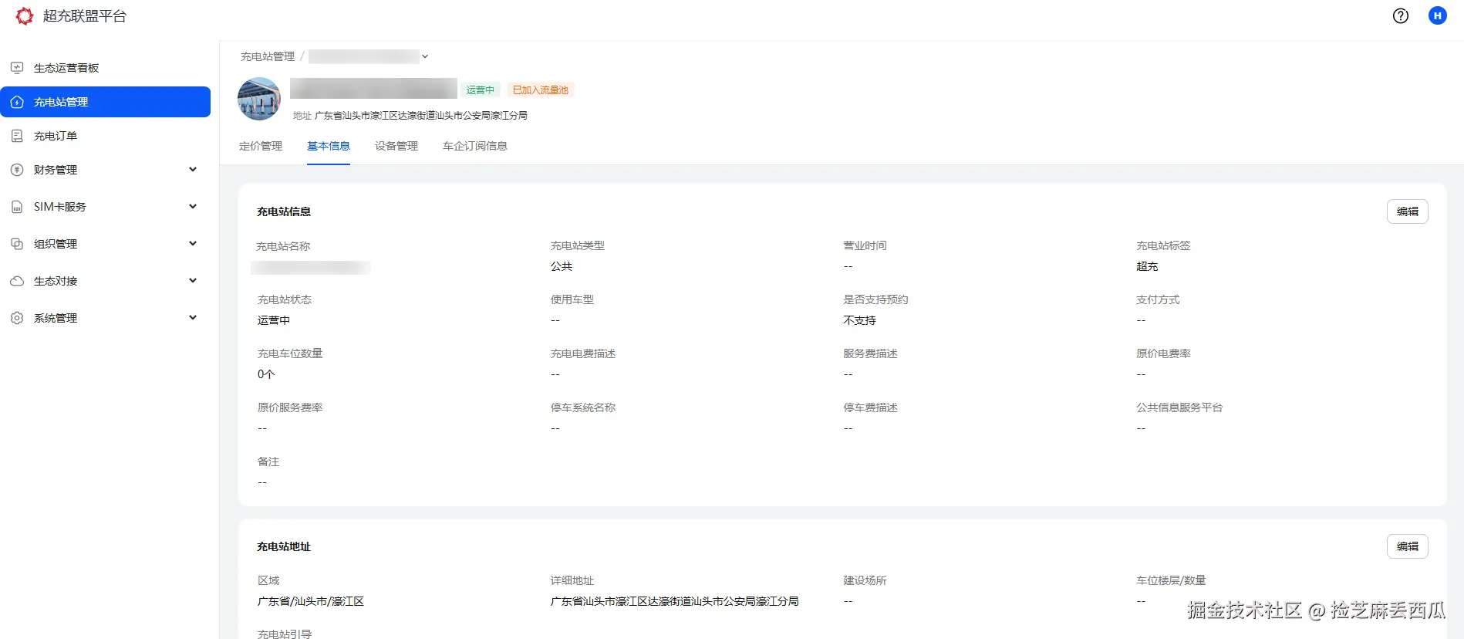The width and height of the screenshot is (1464, 639).
Task: Switch to the 设备管理 tab
Action: 396,146
